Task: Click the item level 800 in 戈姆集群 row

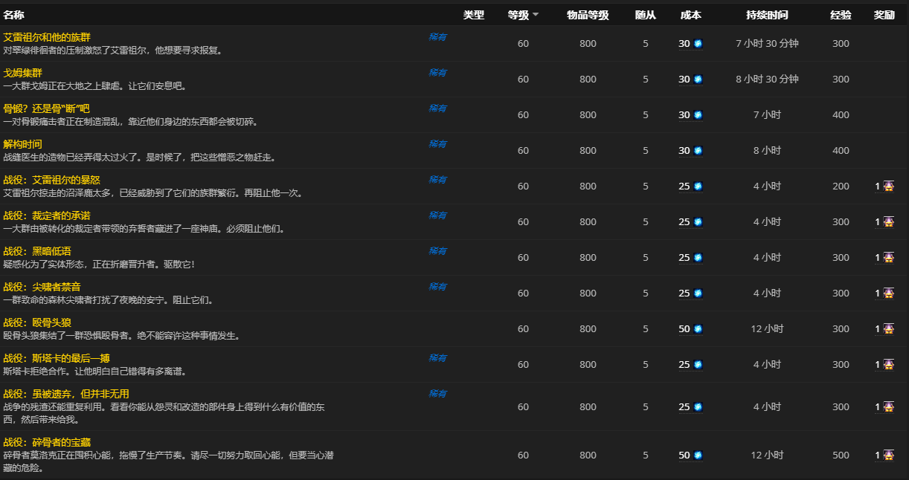Action: [588, 80]
